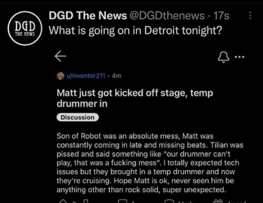Upvote the Reddit post
263x203 pixels.
coord(63,201)
